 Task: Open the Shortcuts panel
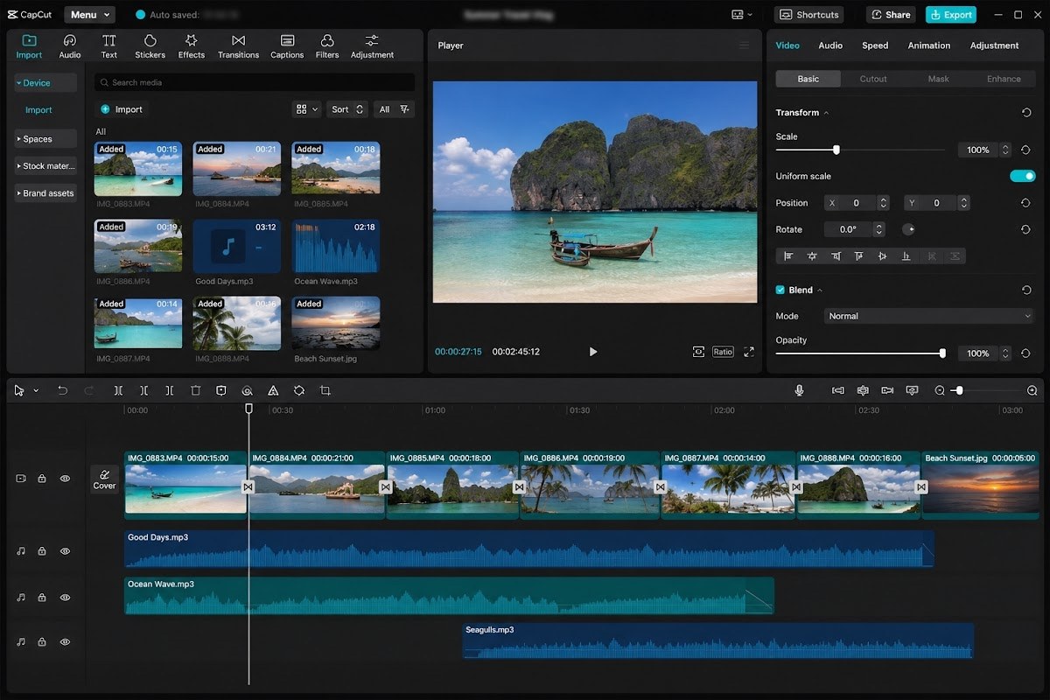tap(809, 15)
